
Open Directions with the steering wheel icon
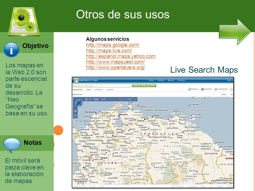(206, 89)
